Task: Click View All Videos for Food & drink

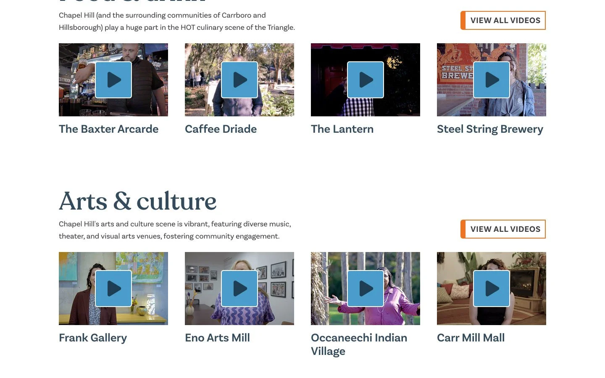Action: 503,21
